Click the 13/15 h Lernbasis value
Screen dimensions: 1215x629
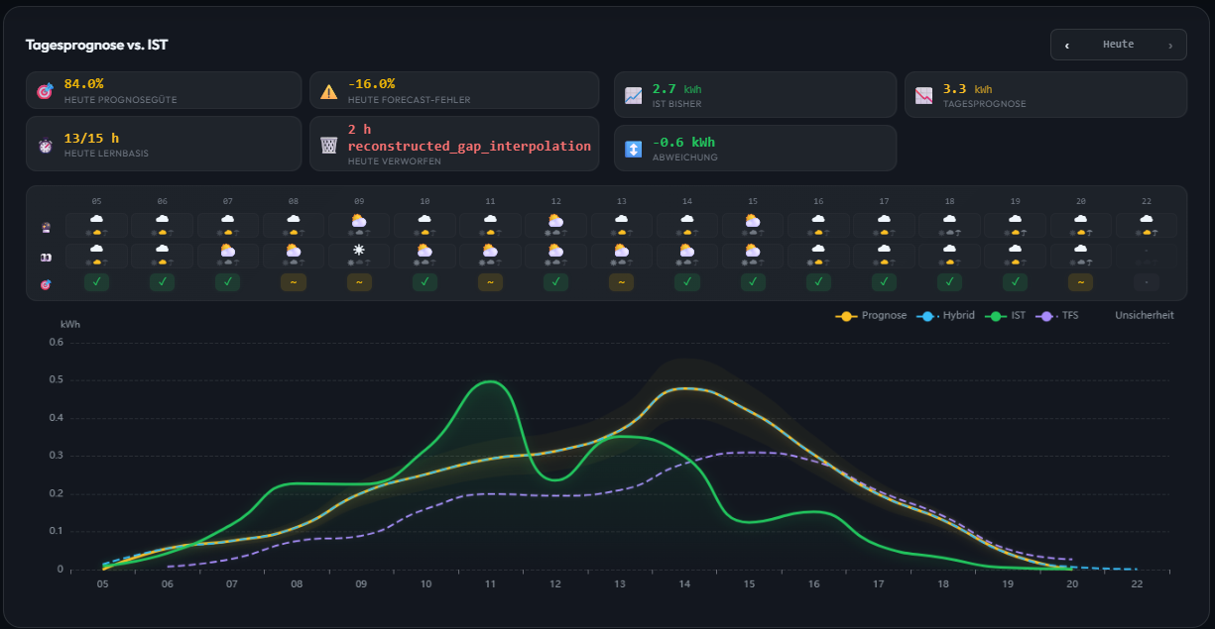click(91, 138)
